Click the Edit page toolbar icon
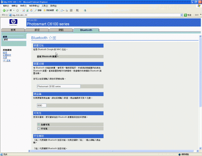 [71, 10]
